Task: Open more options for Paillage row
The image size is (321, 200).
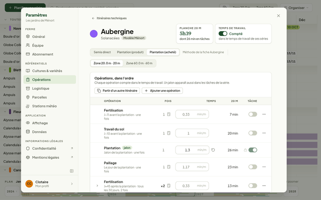Action: point(264,167)
